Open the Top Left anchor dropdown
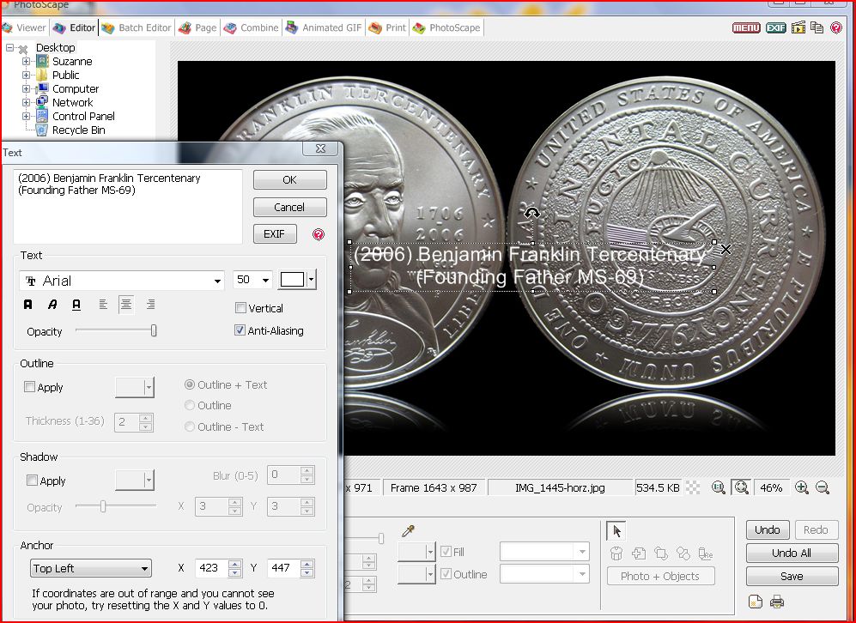Viewport: 856px width, 623px height. point(91,568)
